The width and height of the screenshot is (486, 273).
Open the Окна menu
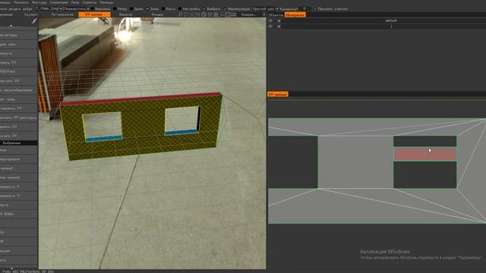click(75, 2)
